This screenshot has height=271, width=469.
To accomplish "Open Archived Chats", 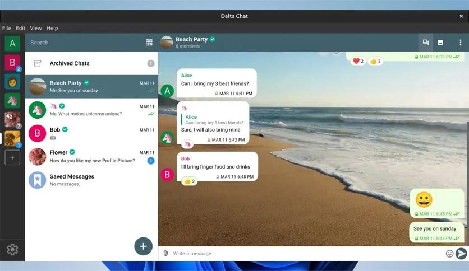I will point(91,63).
